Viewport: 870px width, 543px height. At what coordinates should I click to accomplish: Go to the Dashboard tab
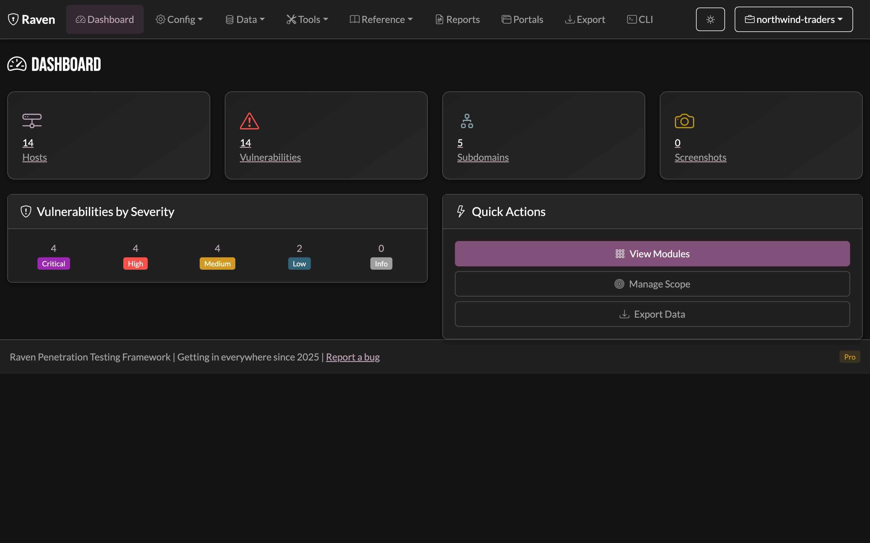[x=105, y=19]
